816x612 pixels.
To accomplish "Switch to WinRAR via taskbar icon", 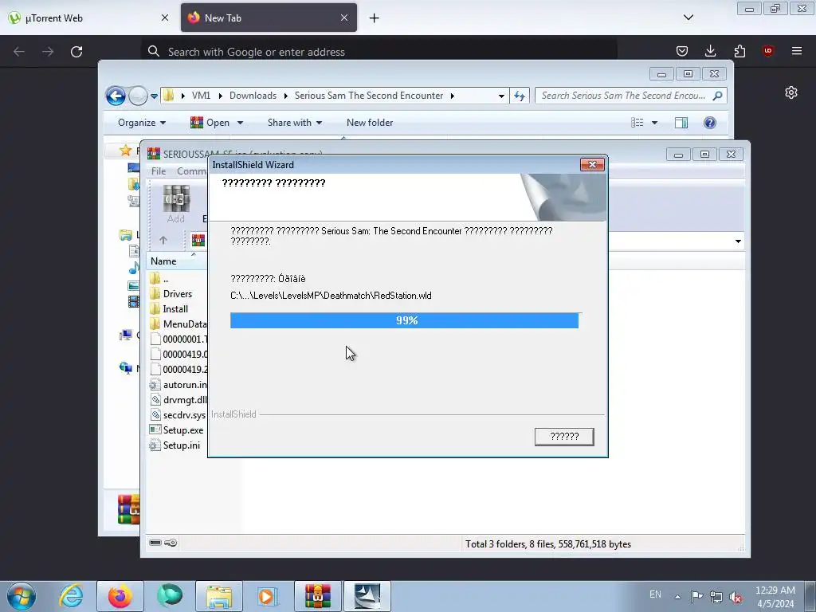I will [x=317, y=596].
